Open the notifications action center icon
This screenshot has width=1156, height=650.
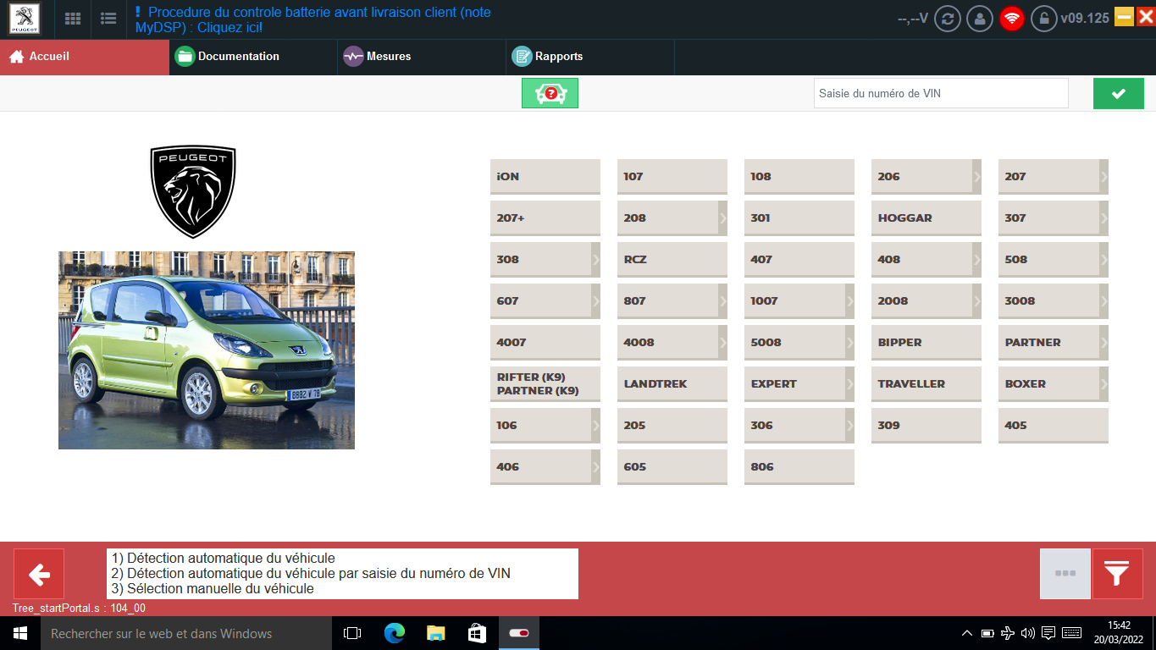(1048, 633)
